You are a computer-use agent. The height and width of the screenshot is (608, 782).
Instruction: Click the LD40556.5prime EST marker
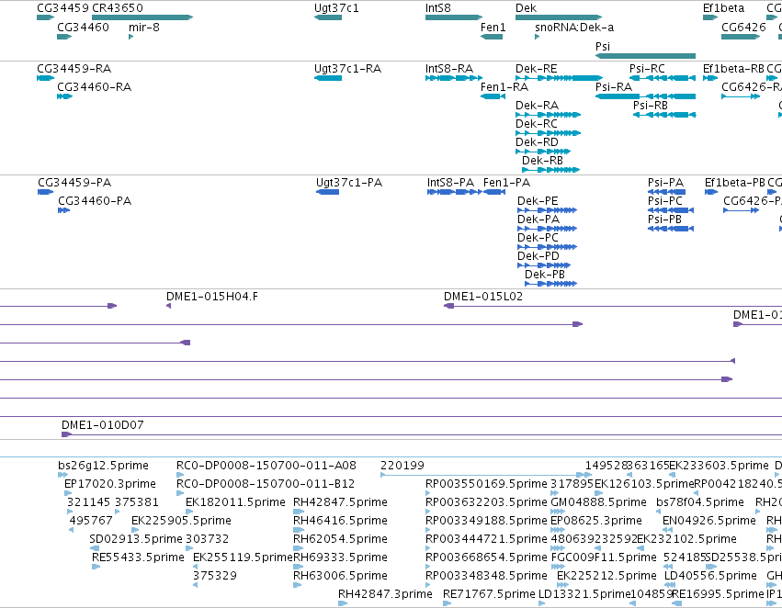point(670,585)
